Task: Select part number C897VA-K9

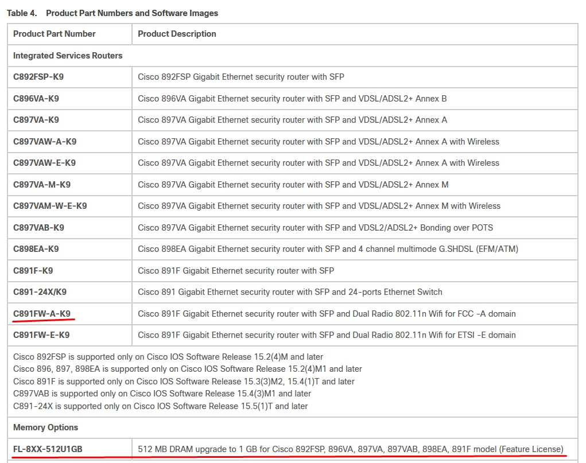Action: tap(36, 120)
